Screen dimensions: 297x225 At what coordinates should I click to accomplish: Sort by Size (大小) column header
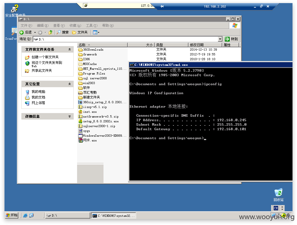pyautogui.click(x=141, y=45)
